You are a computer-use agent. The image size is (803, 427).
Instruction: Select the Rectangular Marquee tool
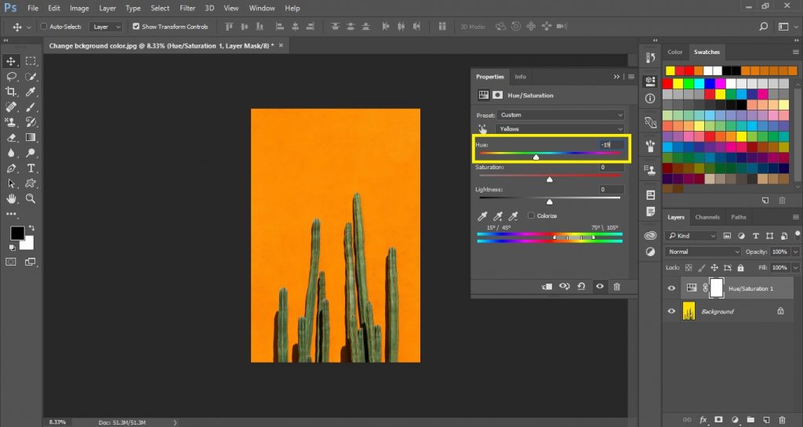(31, 61)
